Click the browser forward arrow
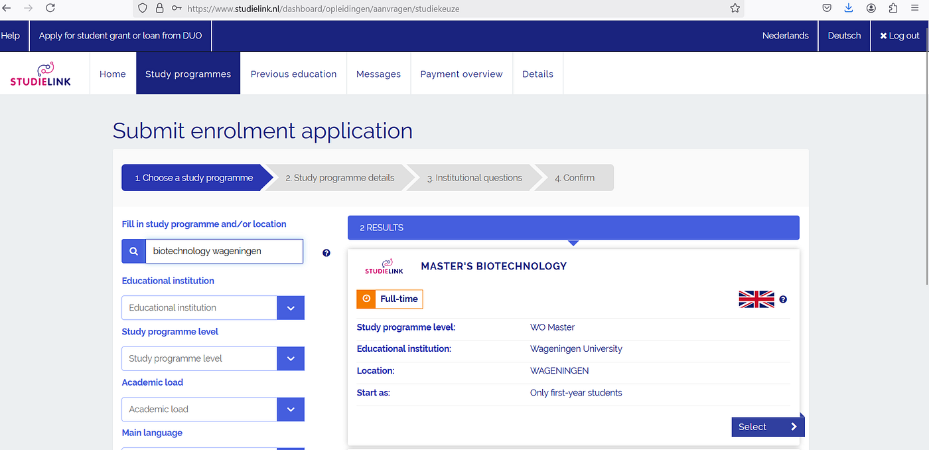The width and height of the screenshot is (929, 450). coord(29,8)
